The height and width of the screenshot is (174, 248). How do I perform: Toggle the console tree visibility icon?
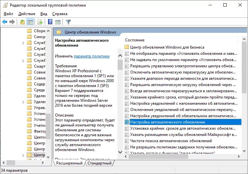30,22
